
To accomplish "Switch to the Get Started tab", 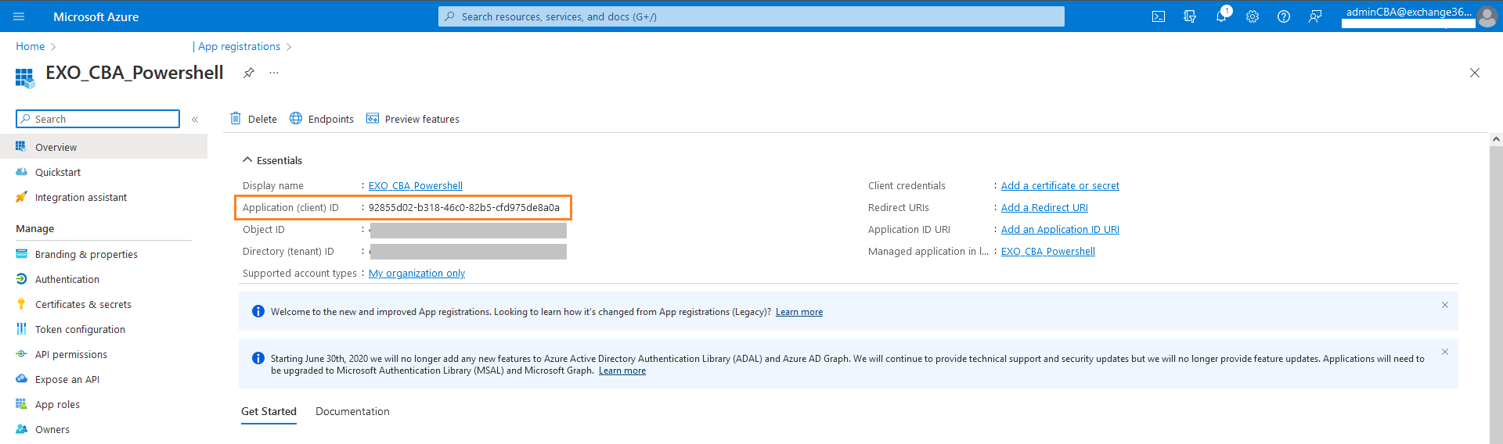I will [x=269, y=412].
